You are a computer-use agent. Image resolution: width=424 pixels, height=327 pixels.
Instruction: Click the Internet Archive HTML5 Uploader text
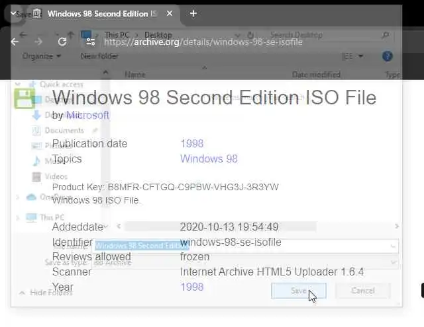(x=272, y=272)
